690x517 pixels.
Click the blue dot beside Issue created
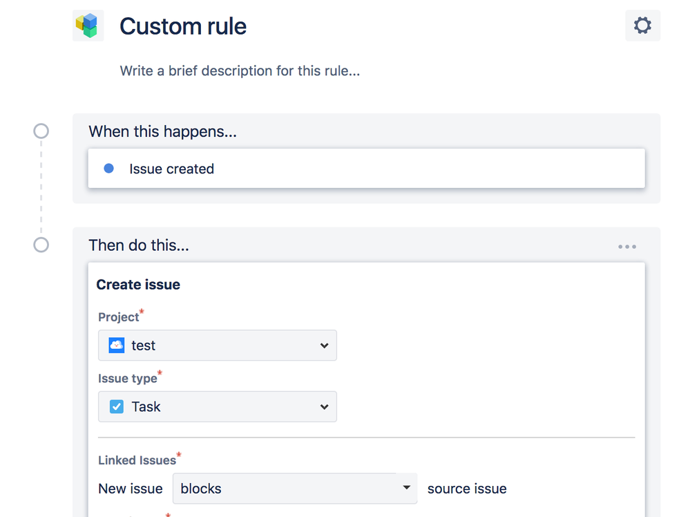[x=108, y=168]
